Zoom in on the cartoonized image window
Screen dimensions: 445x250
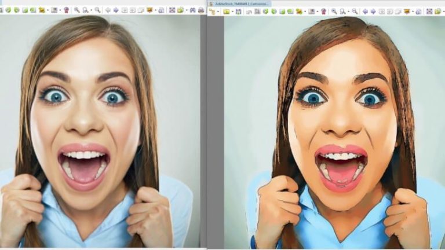(334, 12)
